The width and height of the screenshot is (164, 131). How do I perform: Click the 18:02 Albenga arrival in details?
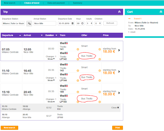[x=26, y=108]
